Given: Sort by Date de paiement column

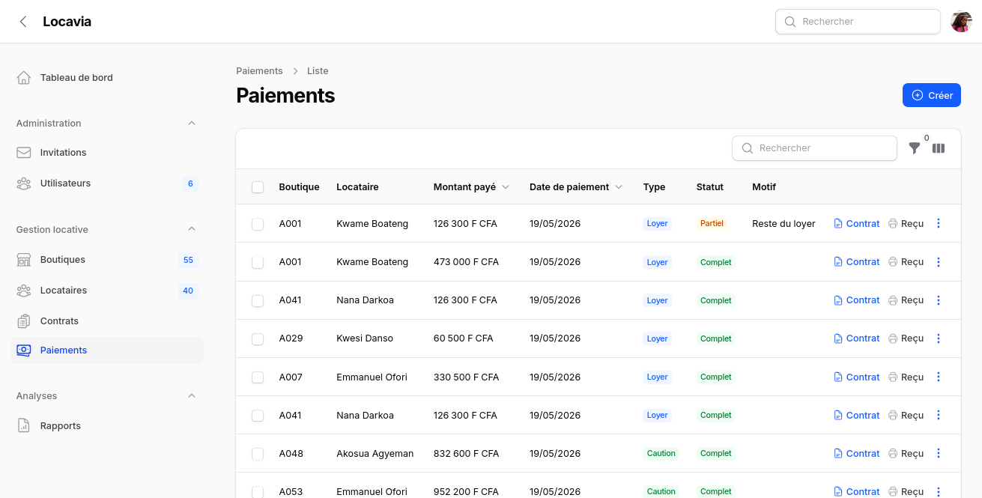Looking at the screenshot, I should click(x=576, y=187).
